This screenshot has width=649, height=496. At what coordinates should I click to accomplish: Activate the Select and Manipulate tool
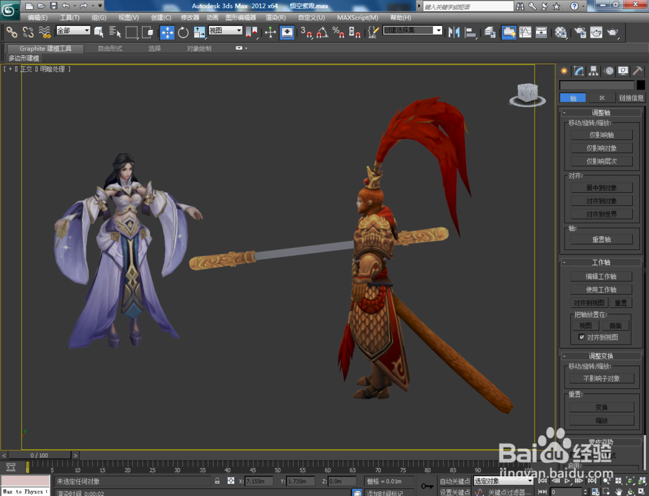(270, 32)
